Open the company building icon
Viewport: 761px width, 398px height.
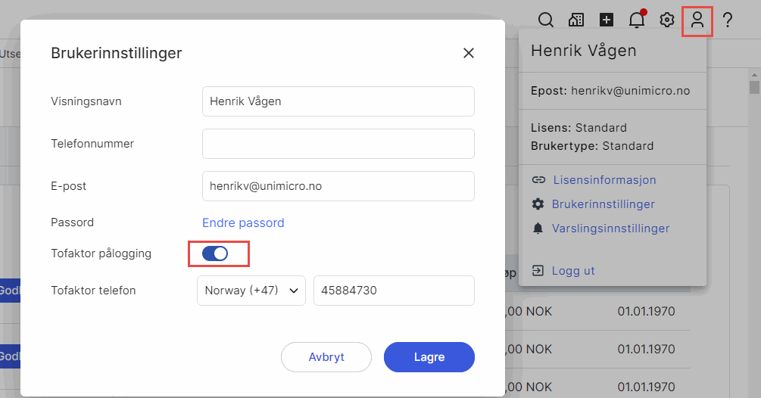click(x=576, y=20)
